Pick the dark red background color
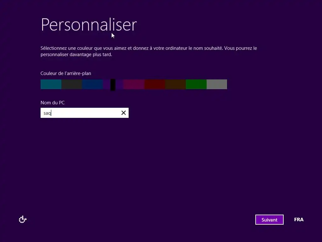322x242 pixels. (x=155, y=84)
